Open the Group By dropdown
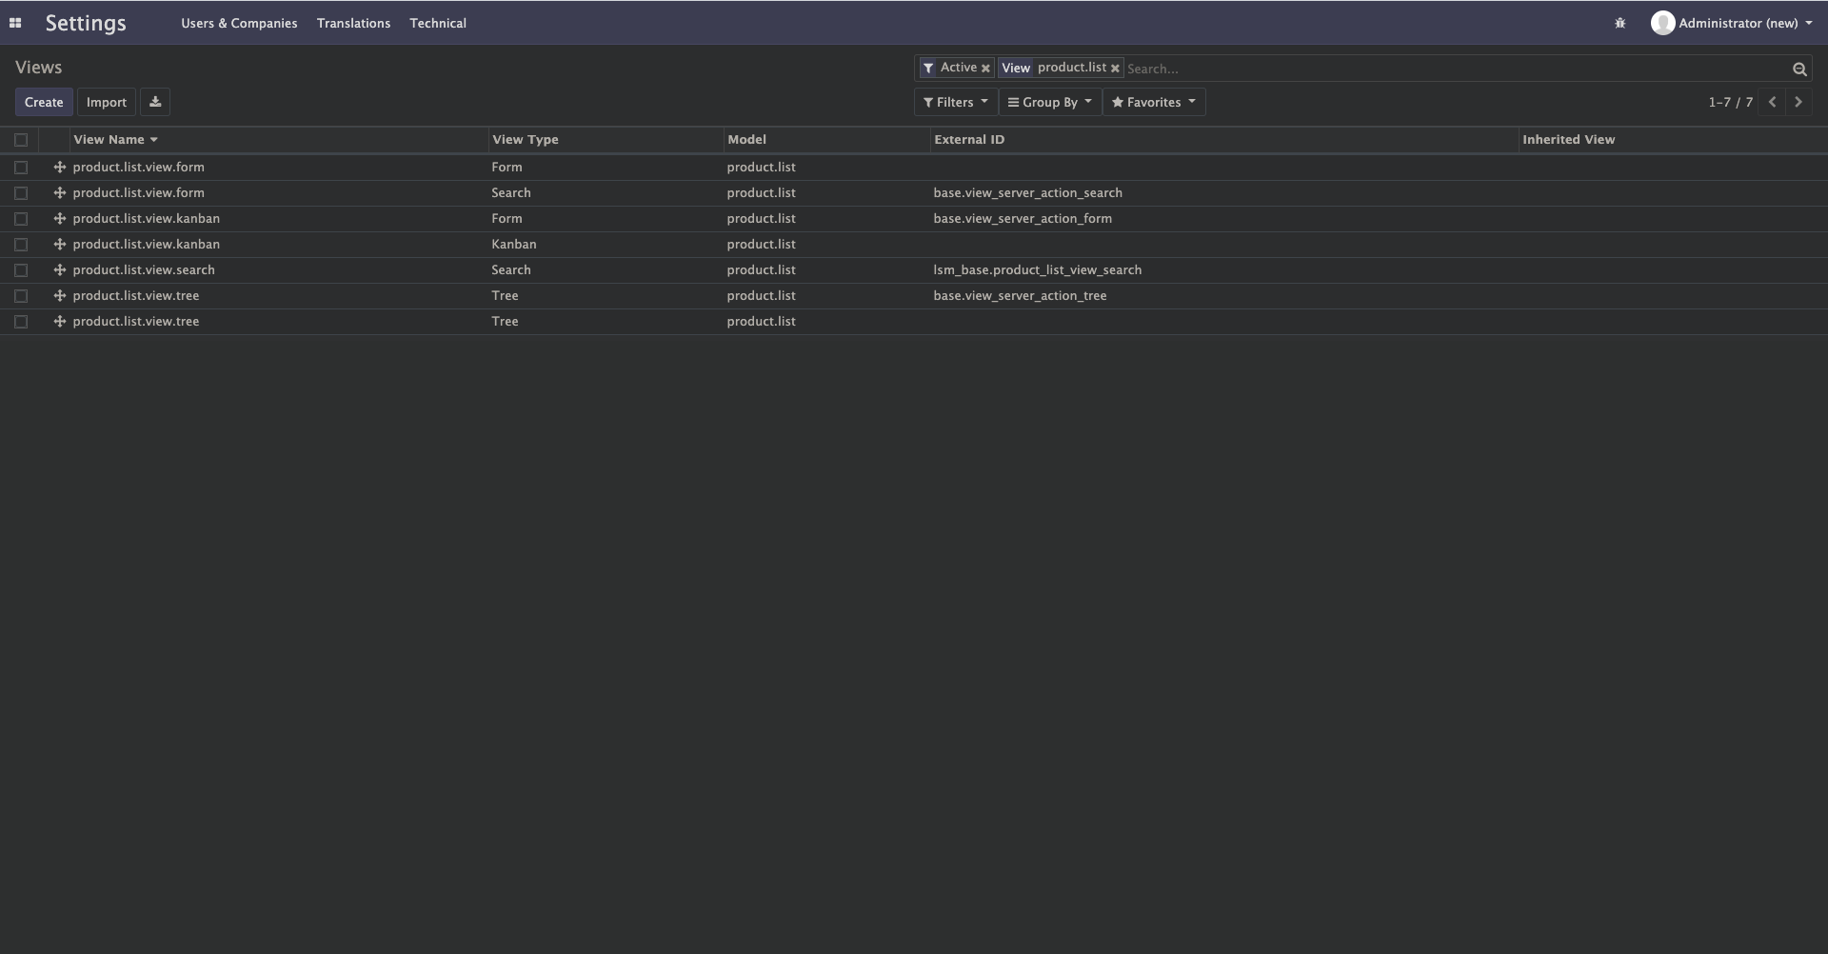The width and height of the screenshot is (1828, 954). (1049, 102)
